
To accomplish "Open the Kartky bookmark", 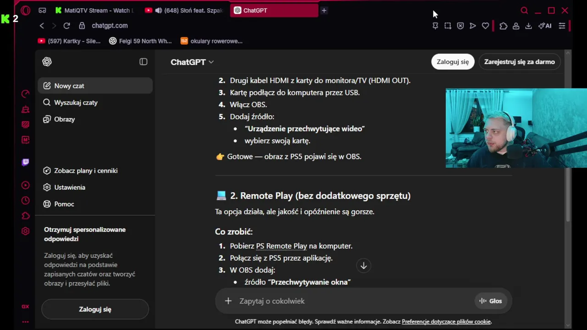I will click(x=69, y=41).
